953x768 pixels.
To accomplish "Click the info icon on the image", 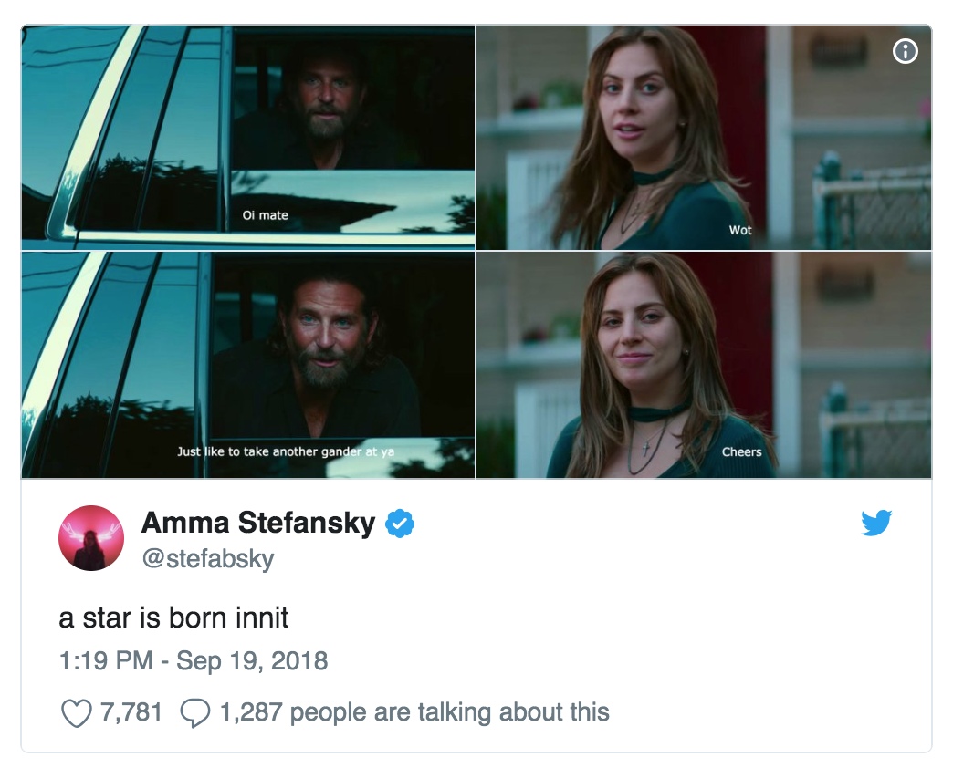I will 905,52.
